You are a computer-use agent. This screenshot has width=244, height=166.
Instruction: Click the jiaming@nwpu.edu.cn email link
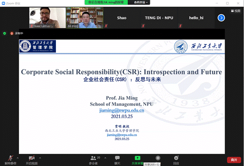[x=122, y=110]
